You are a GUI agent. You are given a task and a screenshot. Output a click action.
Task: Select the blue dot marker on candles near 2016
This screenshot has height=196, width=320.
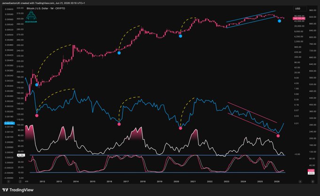(119, 53)
